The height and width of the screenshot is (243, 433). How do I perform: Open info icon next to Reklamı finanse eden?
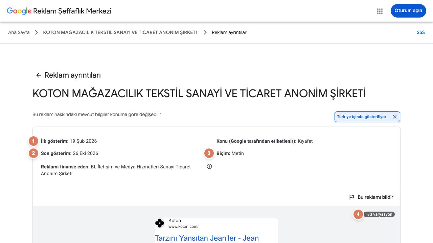[x=209, y=166]
